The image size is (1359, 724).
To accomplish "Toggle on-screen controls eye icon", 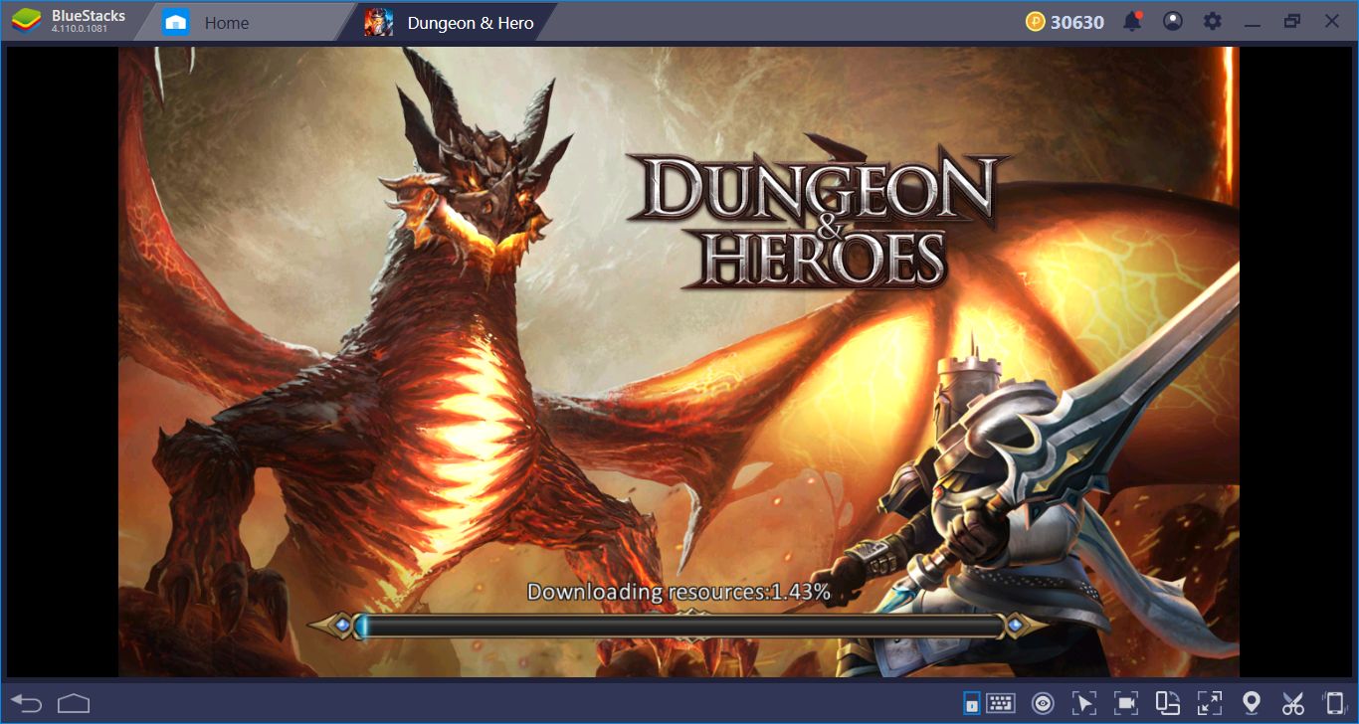I will 1043,703.
